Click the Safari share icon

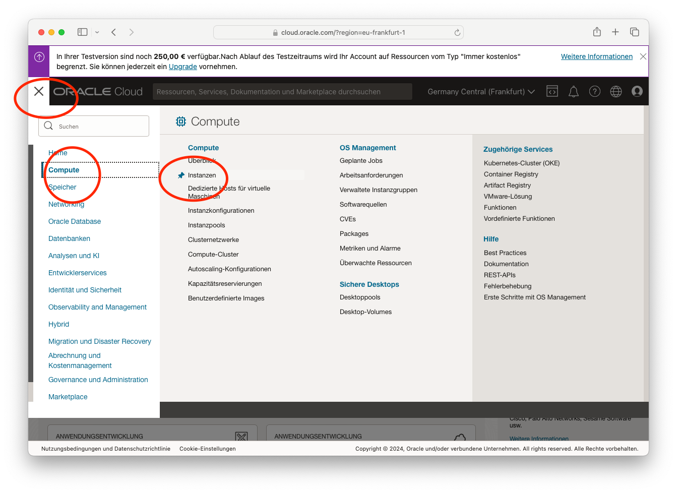[597, 32]
